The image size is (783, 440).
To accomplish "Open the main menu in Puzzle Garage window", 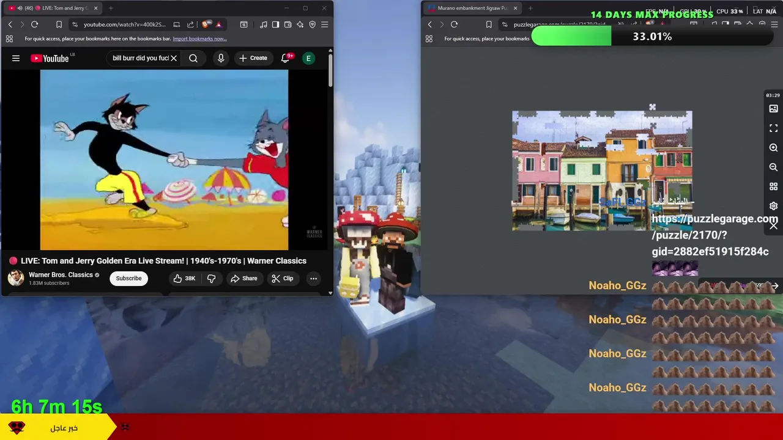I will click(x=774, y=24).
